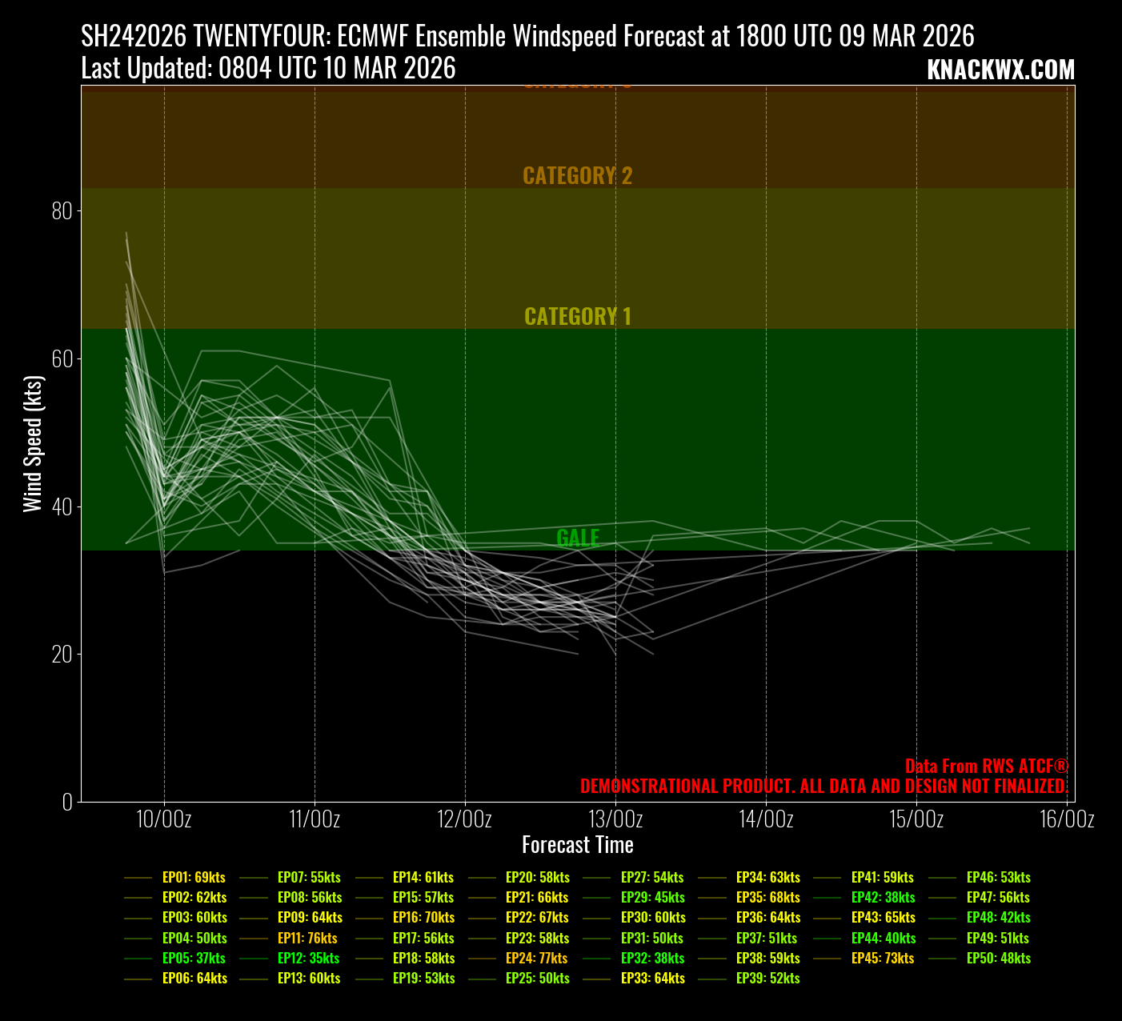The height and width of the screenshot is (1021, 1122).
Task: Select the EP11: 76kts legend entry
Action: pos(307,938)
